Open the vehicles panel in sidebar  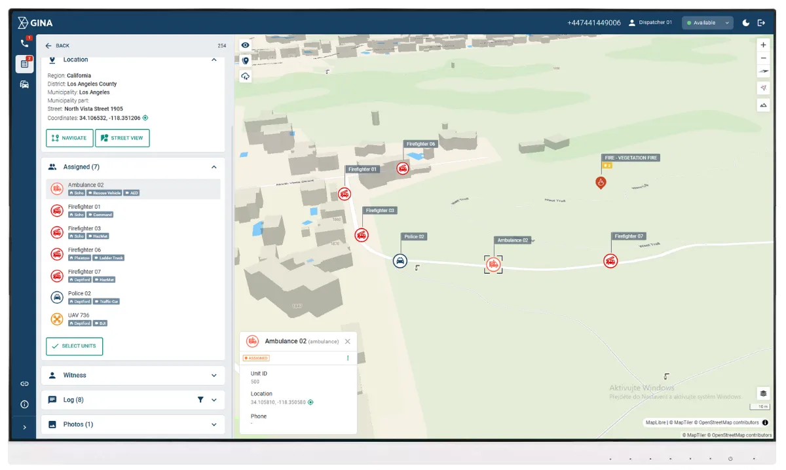[24, 84]
